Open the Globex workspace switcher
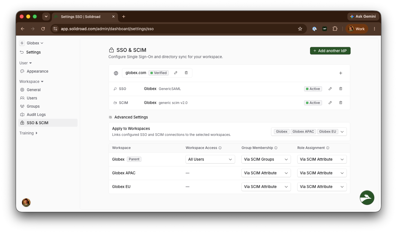The width and height of the screenshot is (397, 233). 31,43
